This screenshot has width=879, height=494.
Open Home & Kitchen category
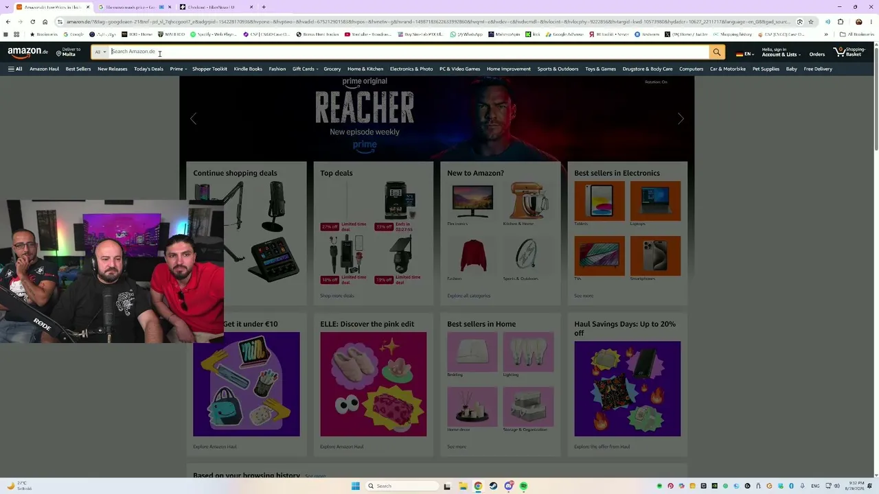pyautogui.click(x=365, y=69)
